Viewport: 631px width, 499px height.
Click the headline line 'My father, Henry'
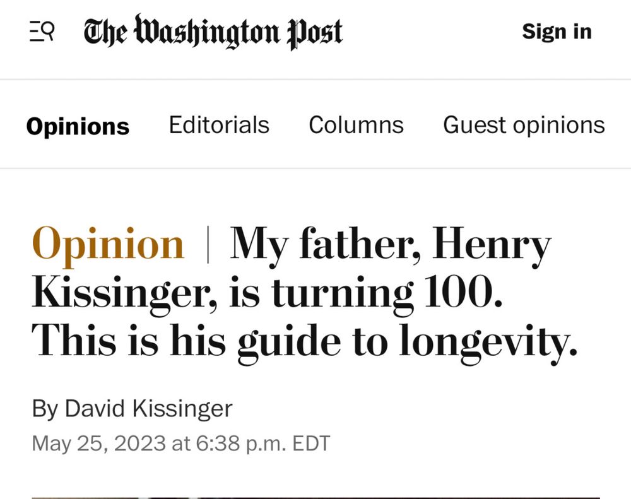pyautogui.click(x=391, y=245)
